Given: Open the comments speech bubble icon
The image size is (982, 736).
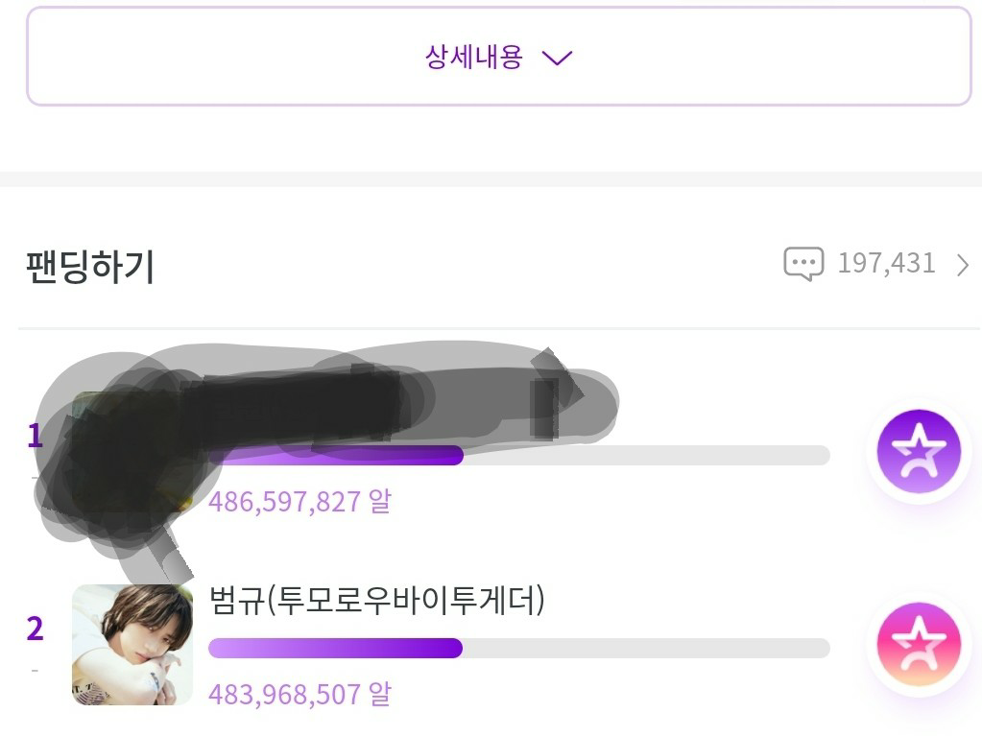Looking at the screenshot, I should pyautogui.click(x=803, y=263).
